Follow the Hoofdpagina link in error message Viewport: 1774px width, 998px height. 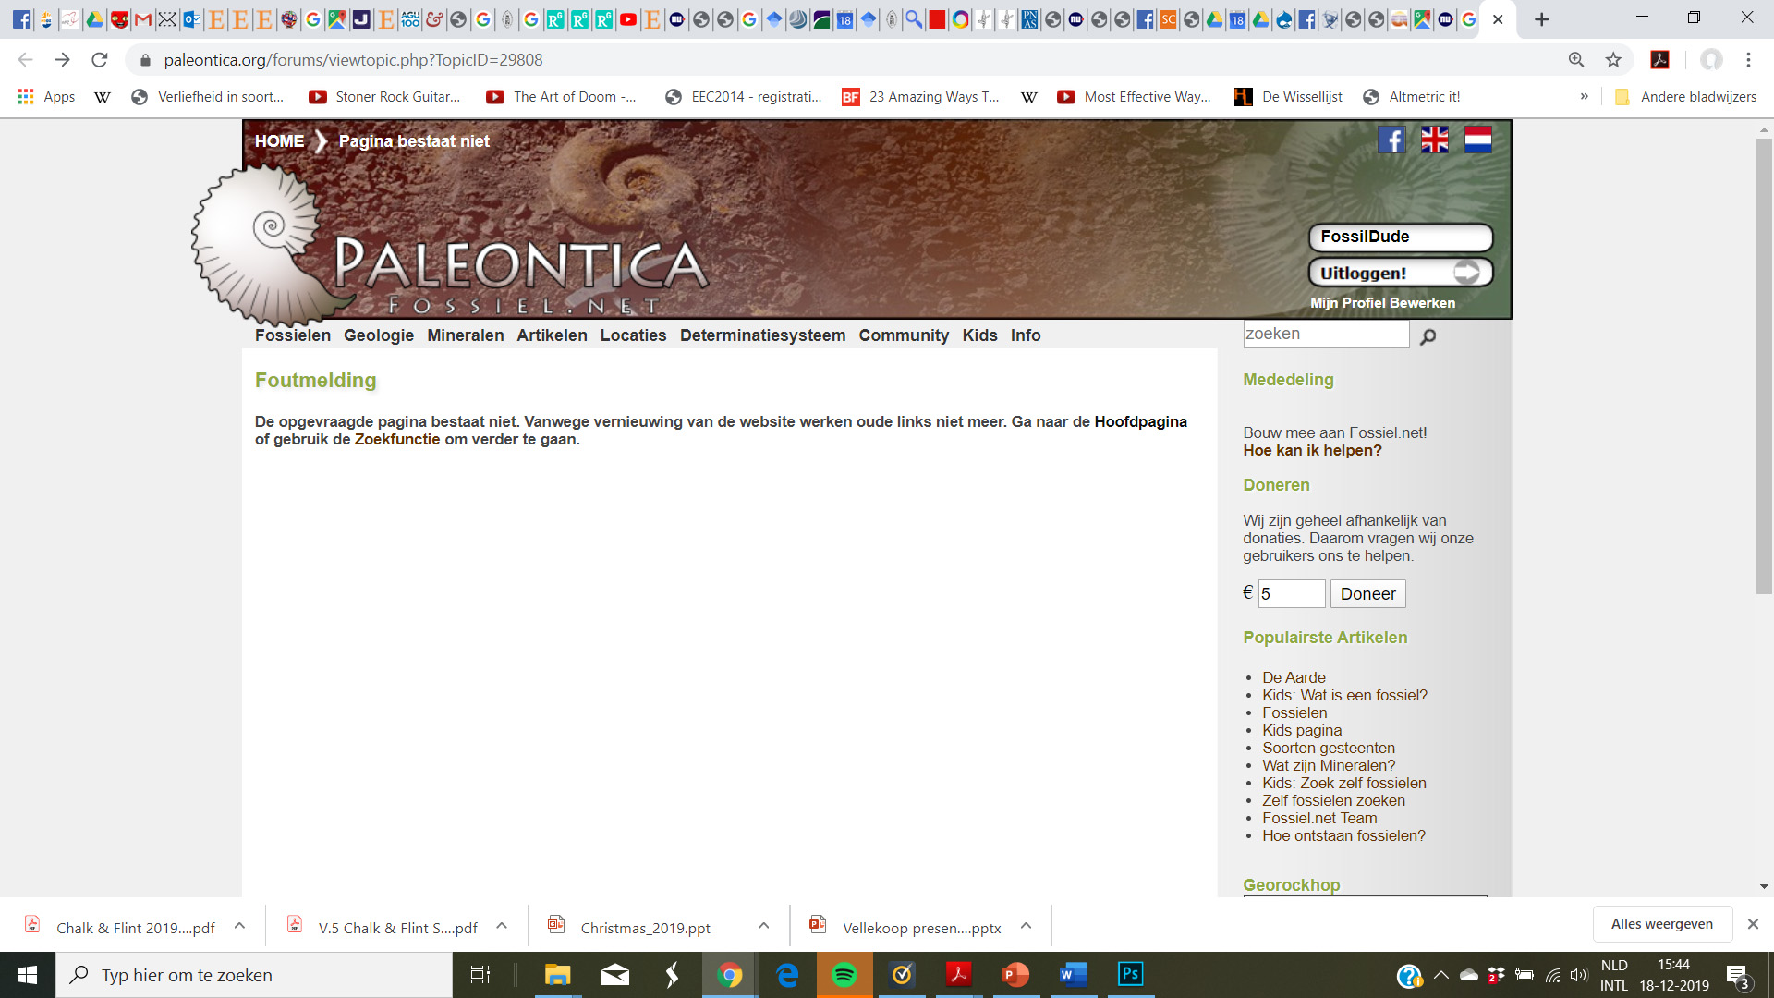1140,422
